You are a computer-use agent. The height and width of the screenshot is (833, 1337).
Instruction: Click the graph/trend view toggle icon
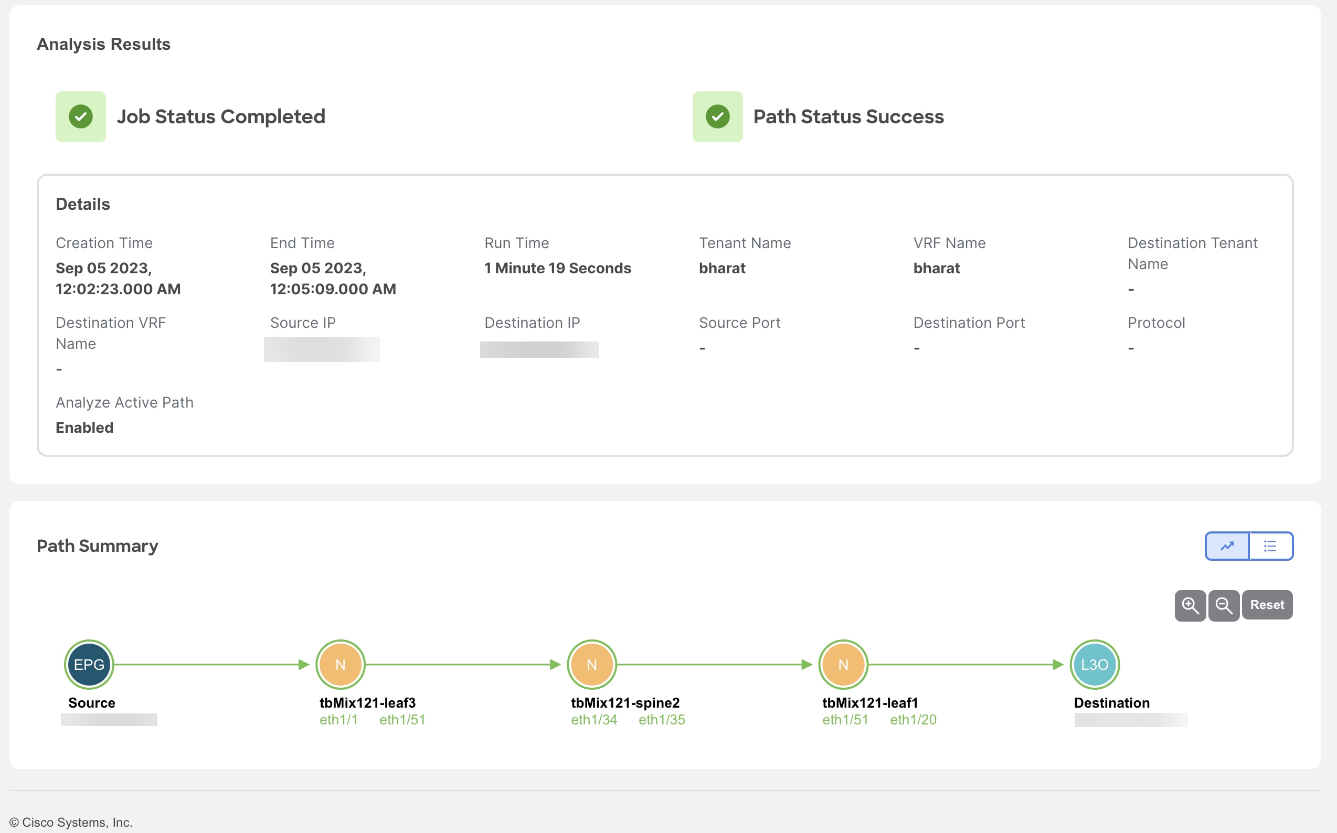coord(1227,545)
